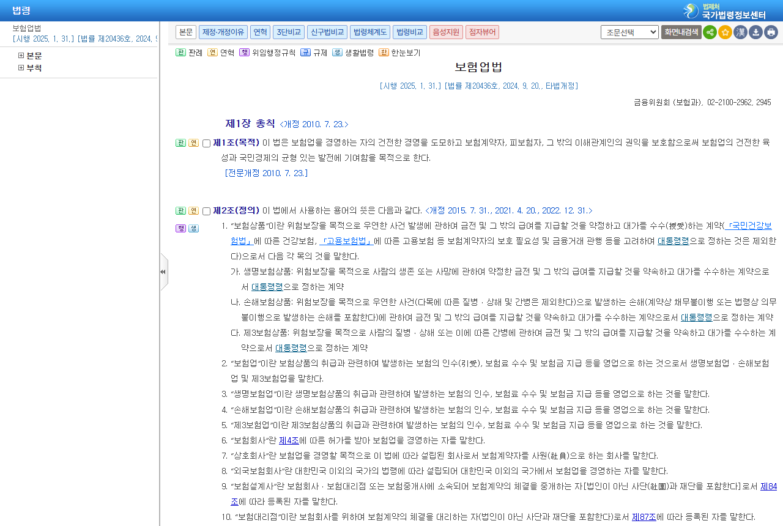
Task: Start 음성지원 voice support
Action: (x=446, y=32)
